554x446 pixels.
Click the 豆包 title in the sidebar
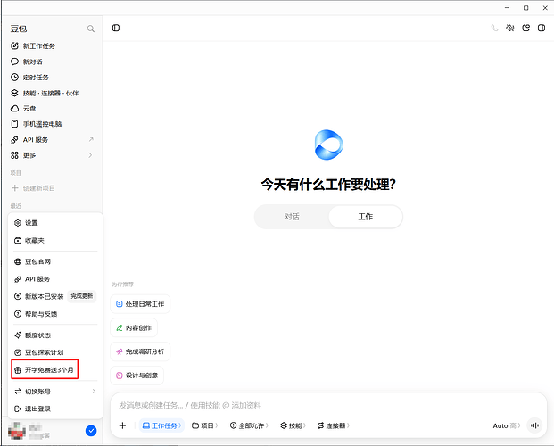coord(19,29)
